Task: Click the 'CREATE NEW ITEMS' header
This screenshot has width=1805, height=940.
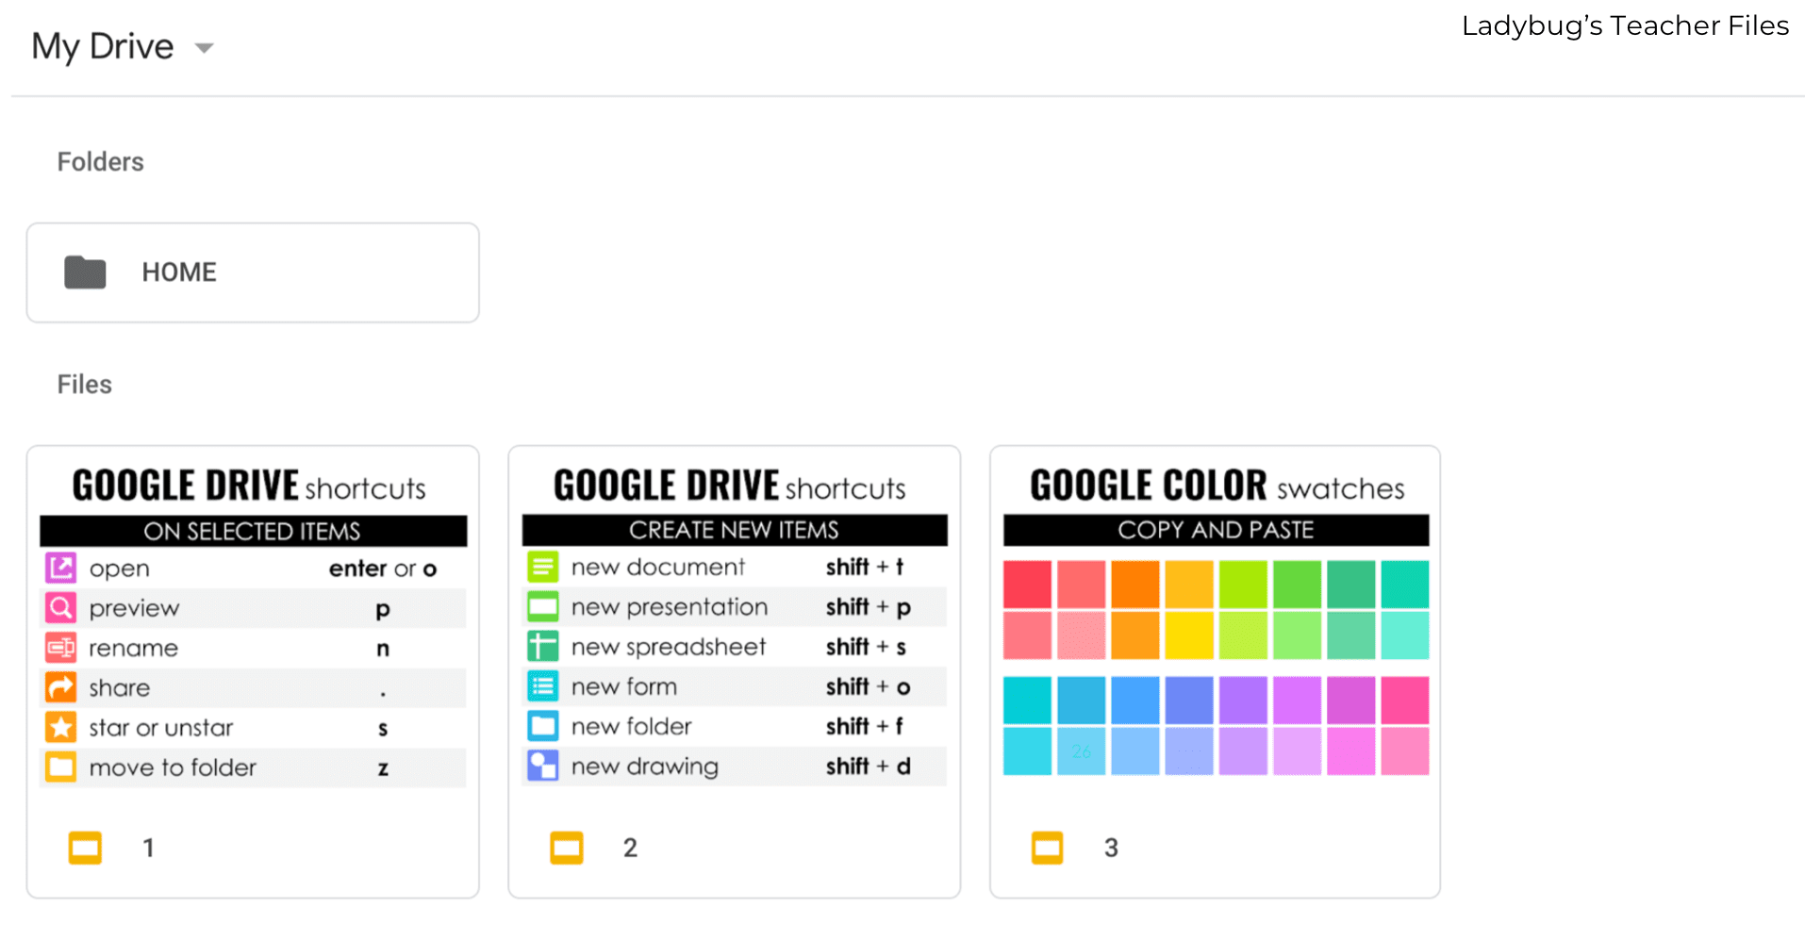Action: 735,530
